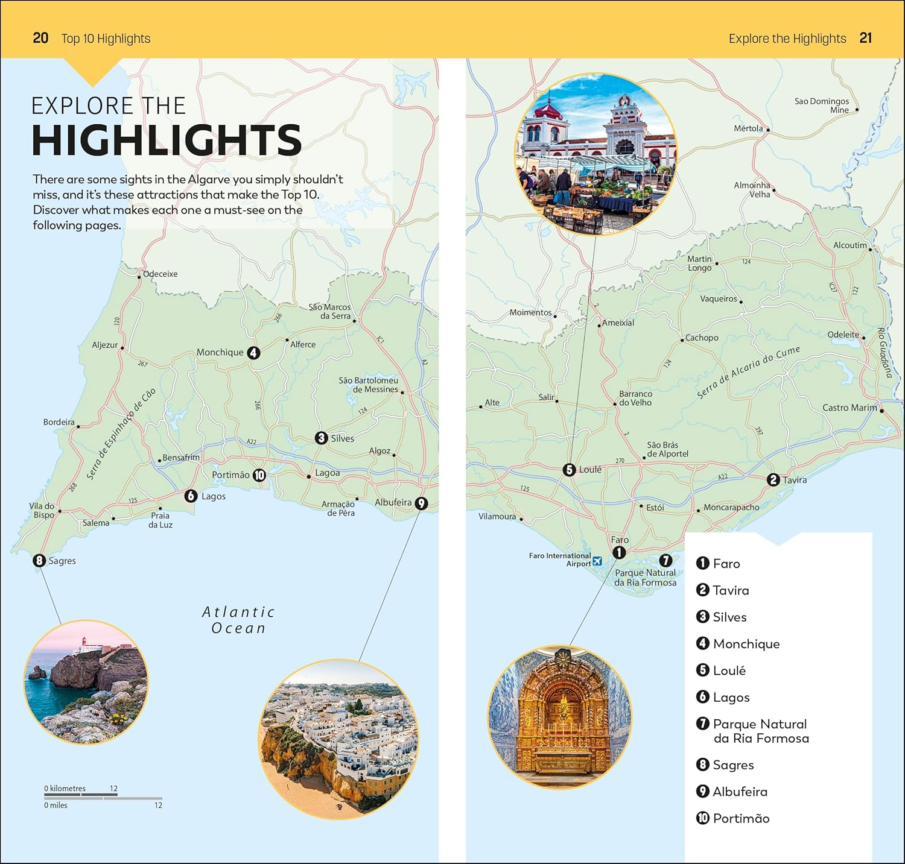This screenshot has width=905, height=864.
Task: Open the Loulé market photo thumbnail
Action: click(x=595, y=155)
